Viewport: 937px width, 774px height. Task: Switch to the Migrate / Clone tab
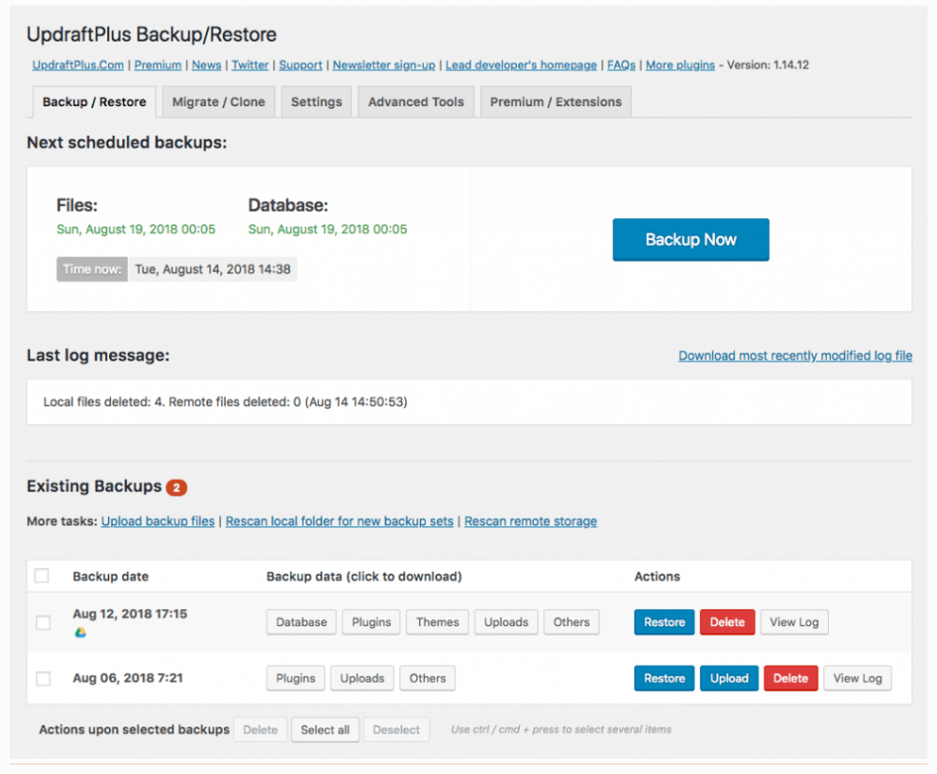point(219,102)
